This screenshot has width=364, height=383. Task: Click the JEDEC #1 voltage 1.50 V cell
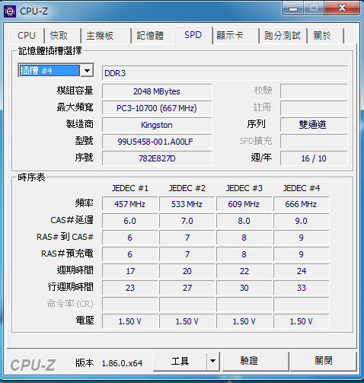[x=129, y=321]
